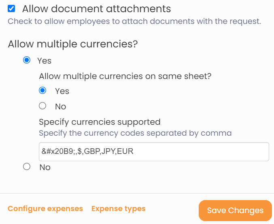The height and width of the screenshot is (224, 274).
Task: Click the comma-separated currency codes hint text
Action: [x=135, y=133]
